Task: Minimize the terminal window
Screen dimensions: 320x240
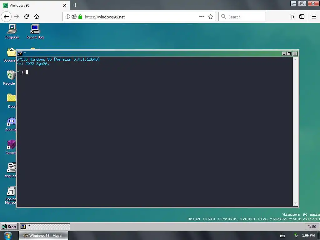Action: 284,54
